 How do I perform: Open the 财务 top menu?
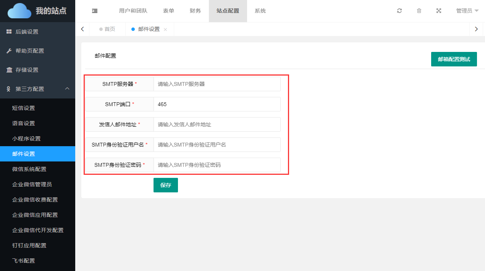tap(195, 11)
